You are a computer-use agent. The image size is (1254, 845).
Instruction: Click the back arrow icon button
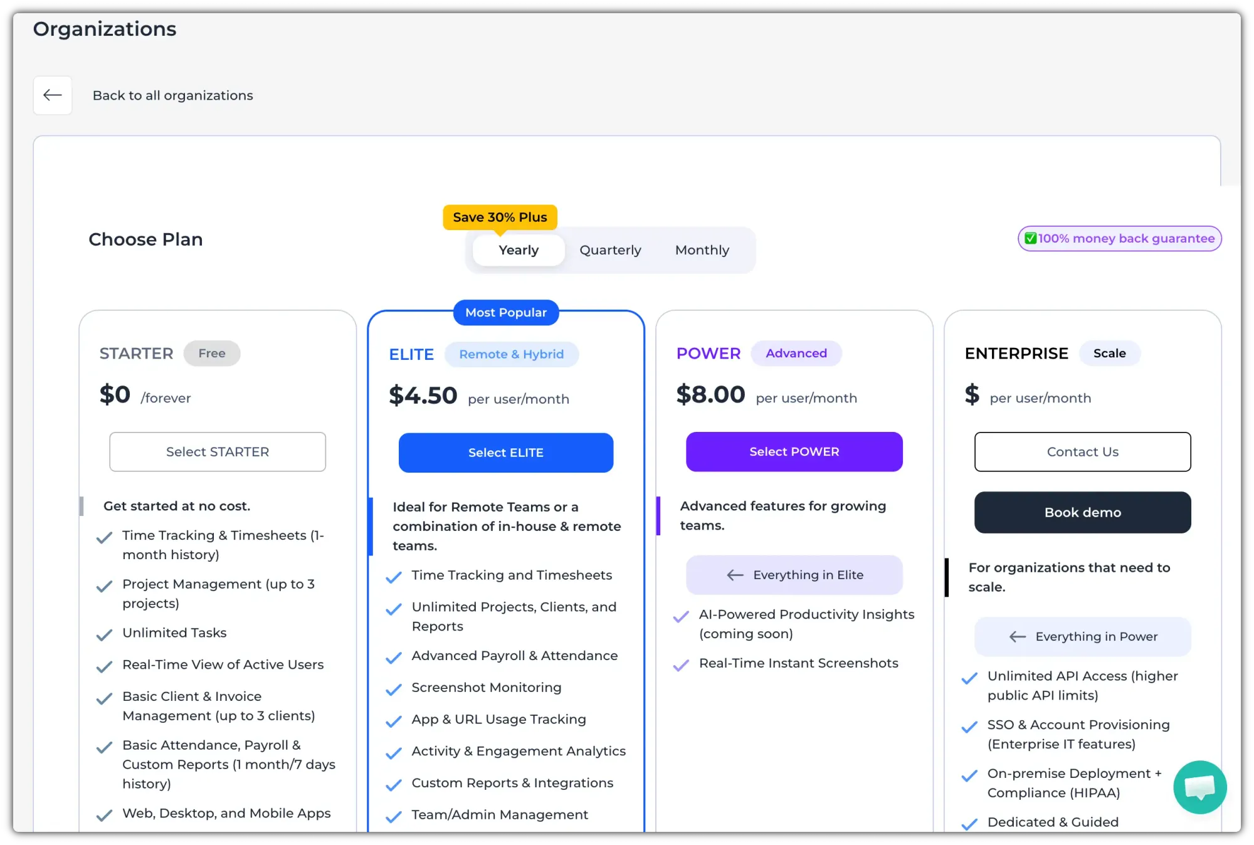53,95
